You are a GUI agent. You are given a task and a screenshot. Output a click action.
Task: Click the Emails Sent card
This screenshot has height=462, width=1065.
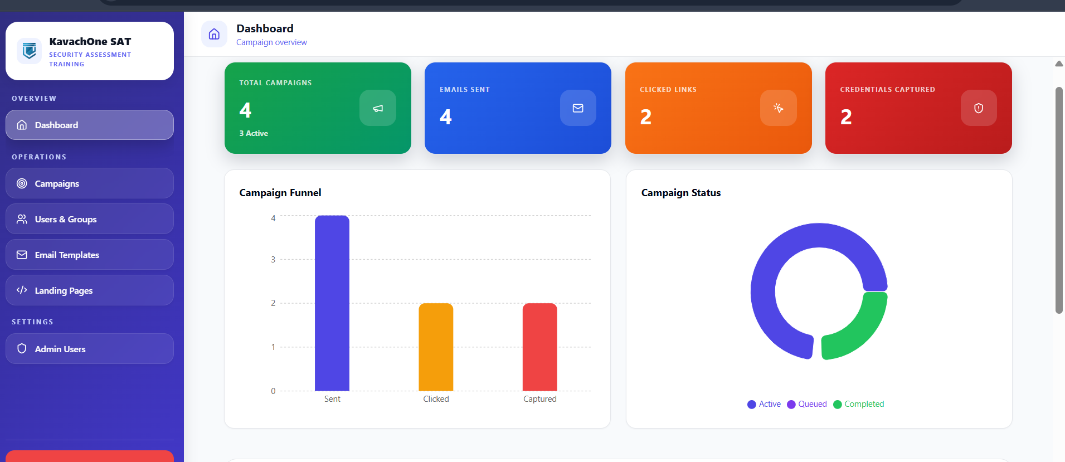coord(518,108)
